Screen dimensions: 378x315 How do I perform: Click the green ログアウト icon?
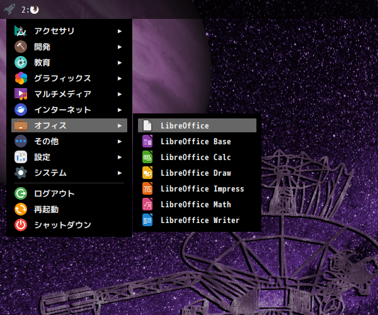21,193
